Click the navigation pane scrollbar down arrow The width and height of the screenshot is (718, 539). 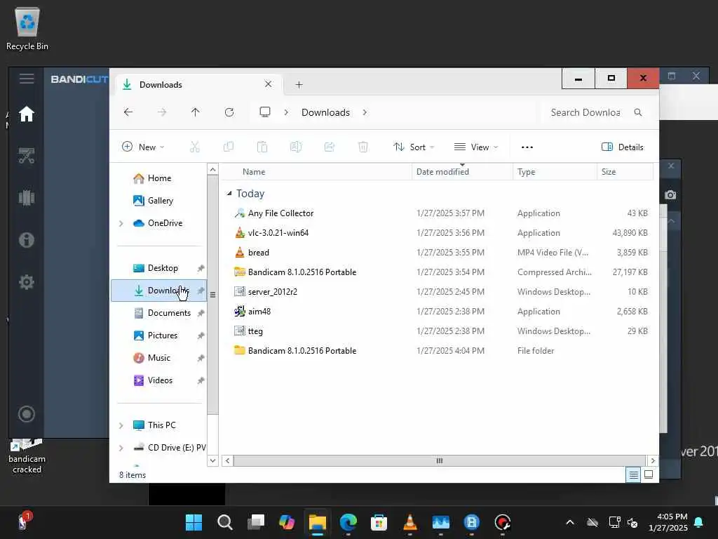[212, 460]
